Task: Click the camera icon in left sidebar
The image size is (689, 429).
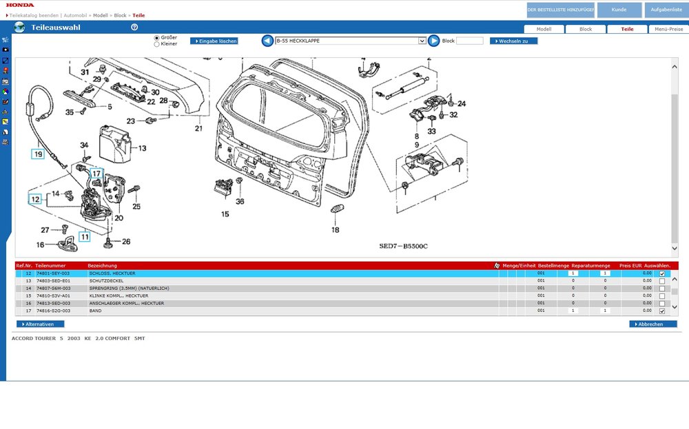Action: pos(6,50)
